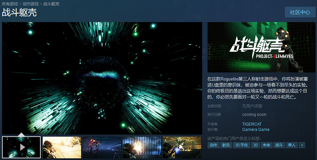Viewport: 317px width, 160px height.
Task: Click the main trailer video preview
Action: point(102,78)
